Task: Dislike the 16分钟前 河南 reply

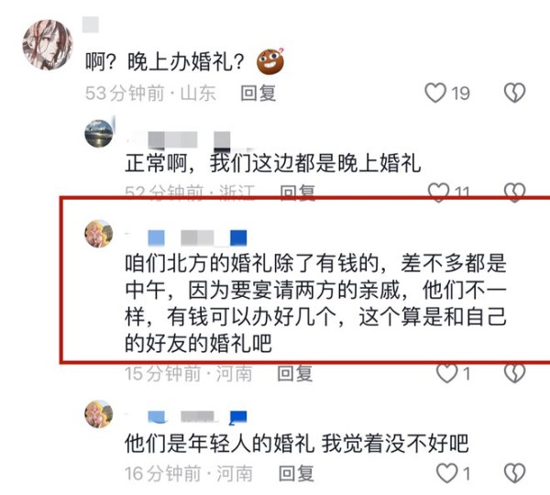Action: (514, 473)
